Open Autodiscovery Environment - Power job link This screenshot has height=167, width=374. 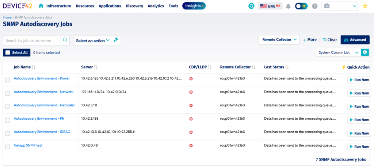pos(42,78)
